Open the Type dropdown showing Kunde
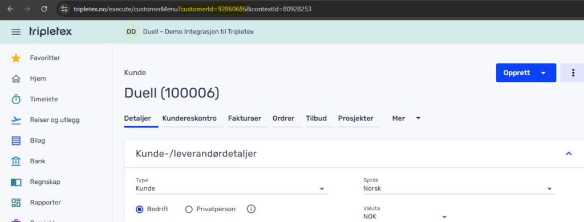The width and height of the screenshot is (584, 222). (232, 188)
